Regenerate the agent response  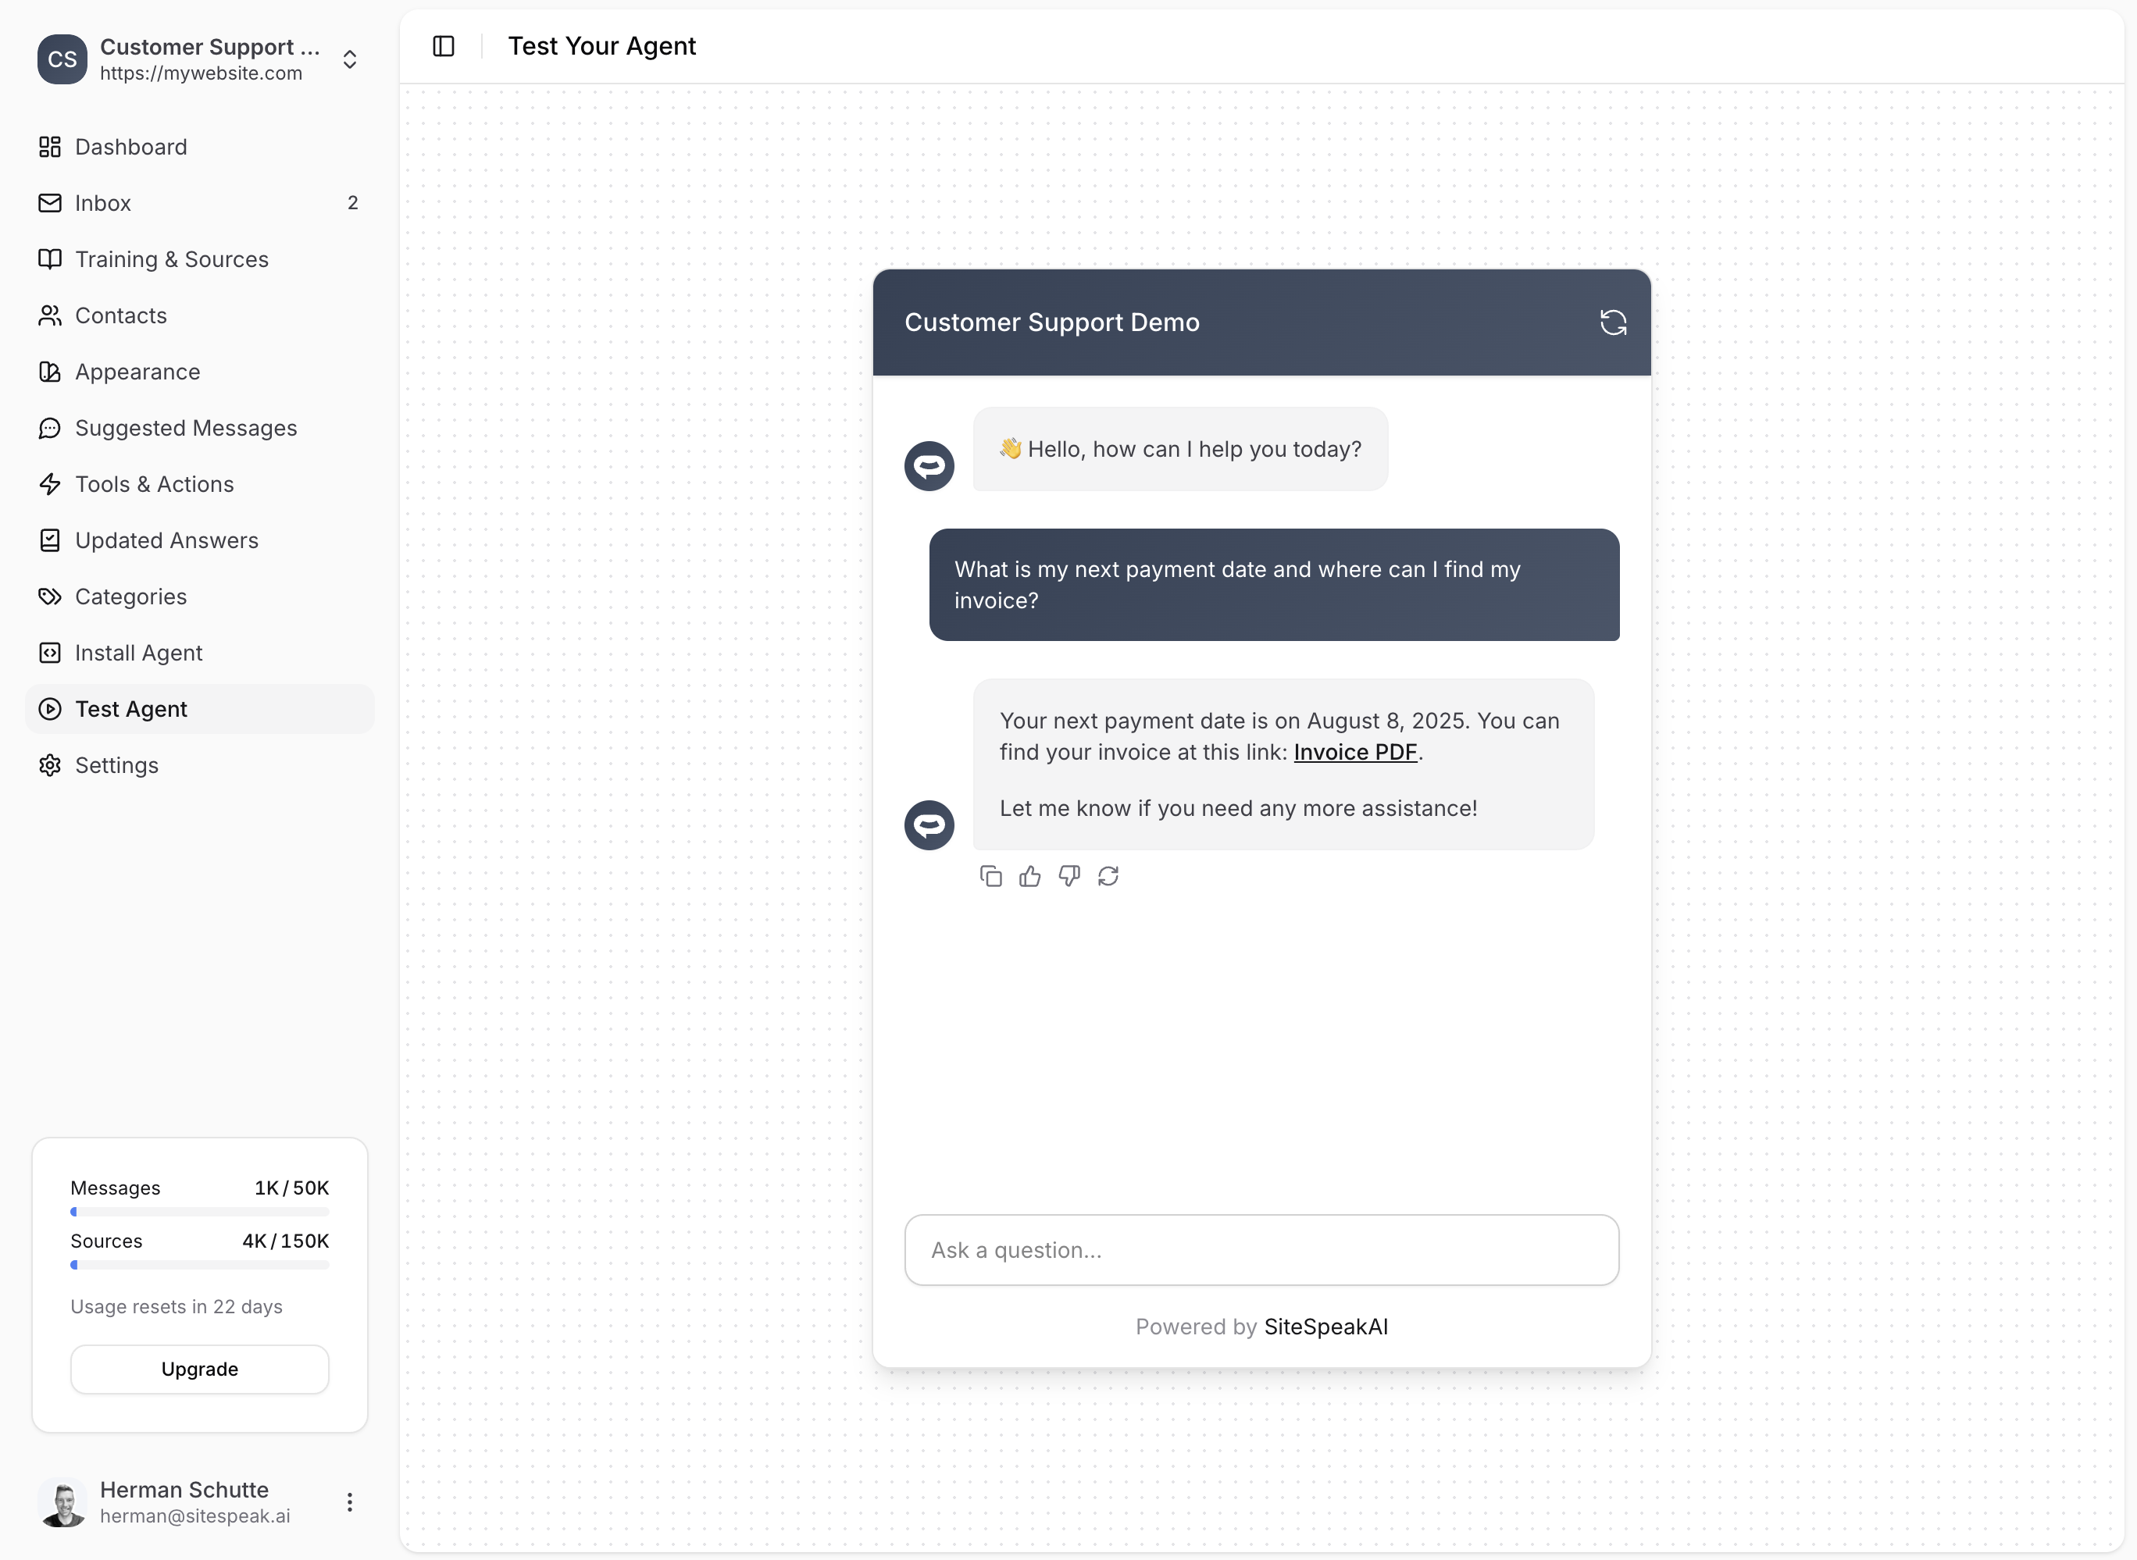pos(1108,876)
